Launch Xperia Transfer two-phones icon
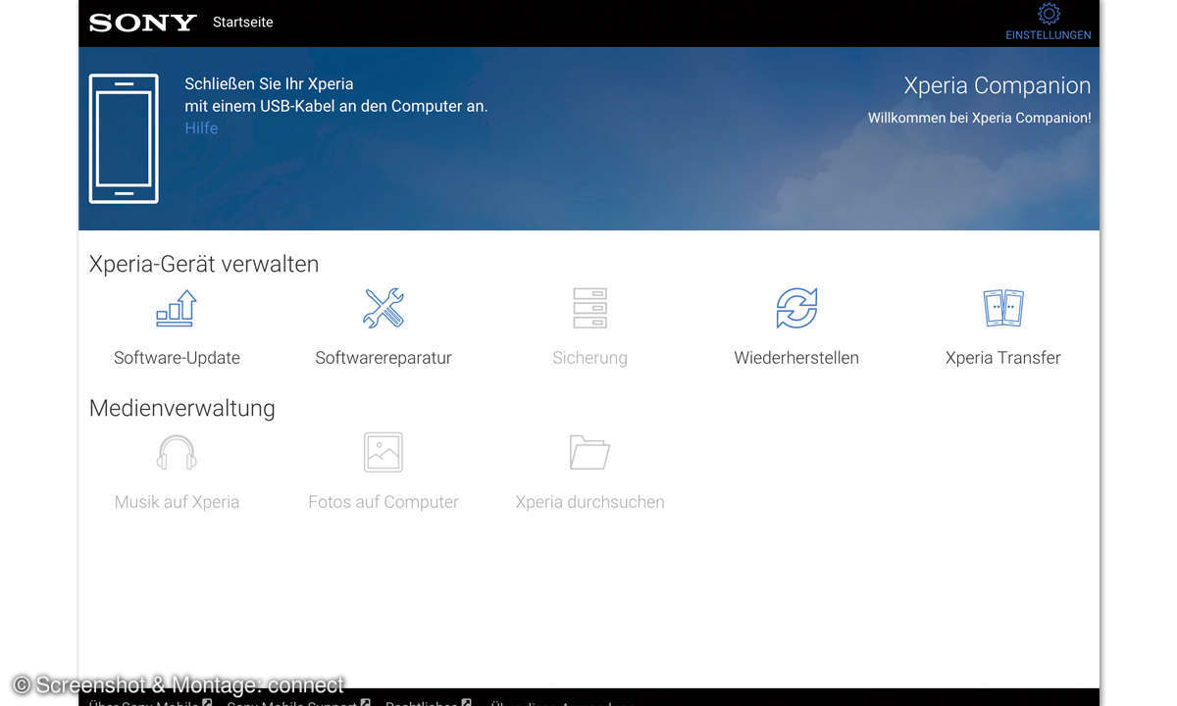Viewport: 1177px width, 706px height. tap(1002, 308)
